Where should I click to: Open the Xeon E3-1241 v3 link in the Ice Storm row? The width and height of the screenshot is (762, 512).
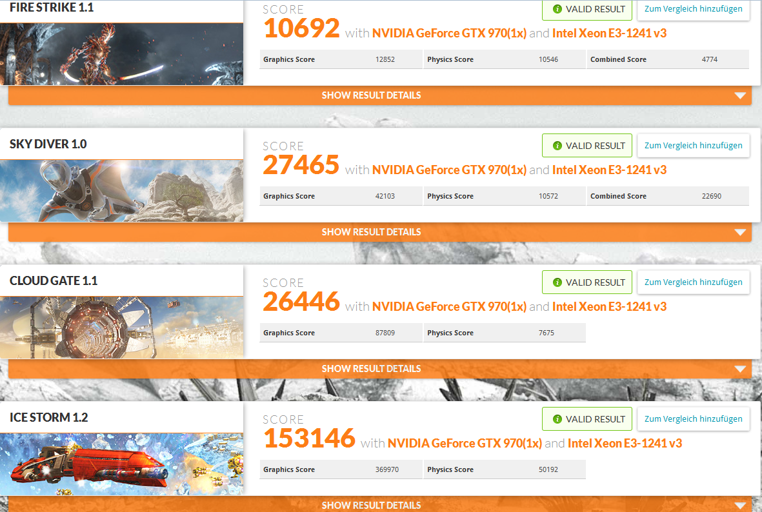[x=625, y=443]
